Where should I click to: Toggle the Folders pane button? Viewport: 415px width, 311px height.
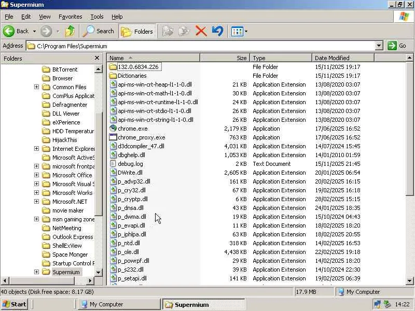[137, 31]
